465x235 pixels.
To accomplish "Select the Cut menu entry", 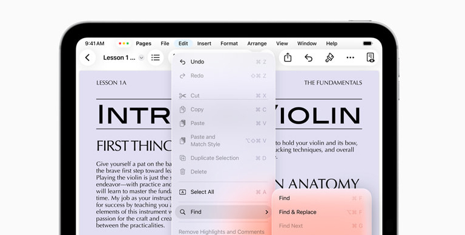I will click(223, 95).
